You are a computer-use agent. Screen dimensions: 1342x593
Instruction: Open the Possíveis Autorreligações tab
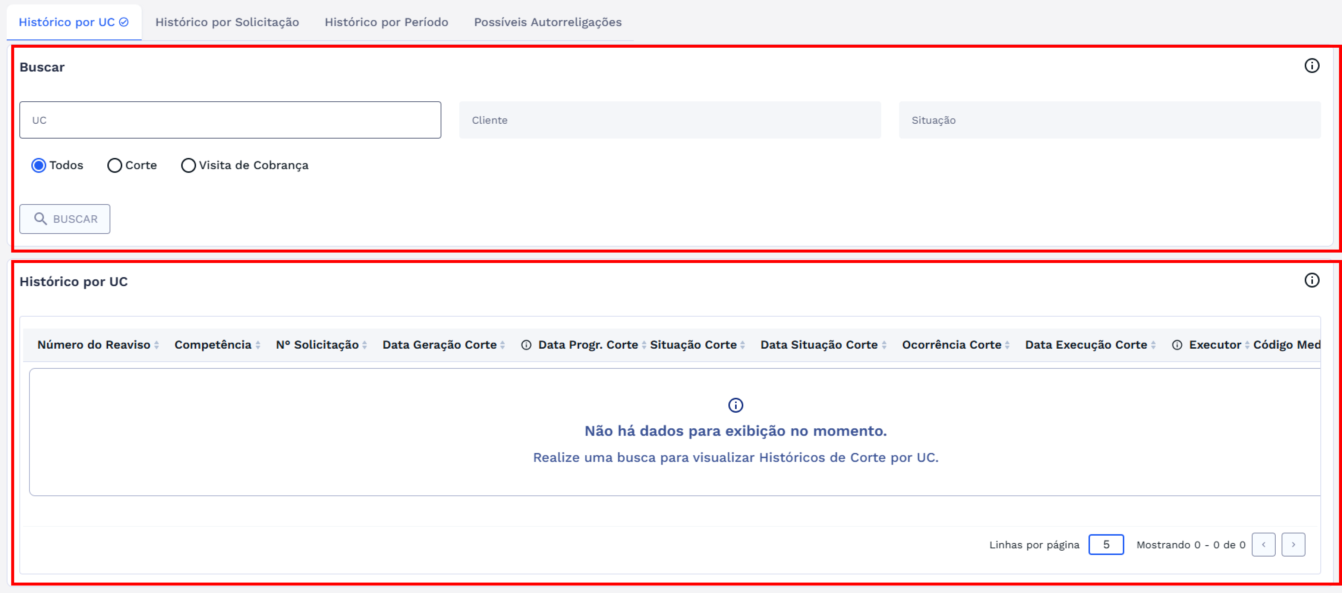(x=548, y=22)
